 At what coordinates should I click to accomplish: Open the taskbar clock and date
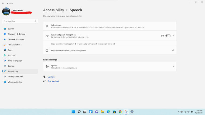click(199, 112)
